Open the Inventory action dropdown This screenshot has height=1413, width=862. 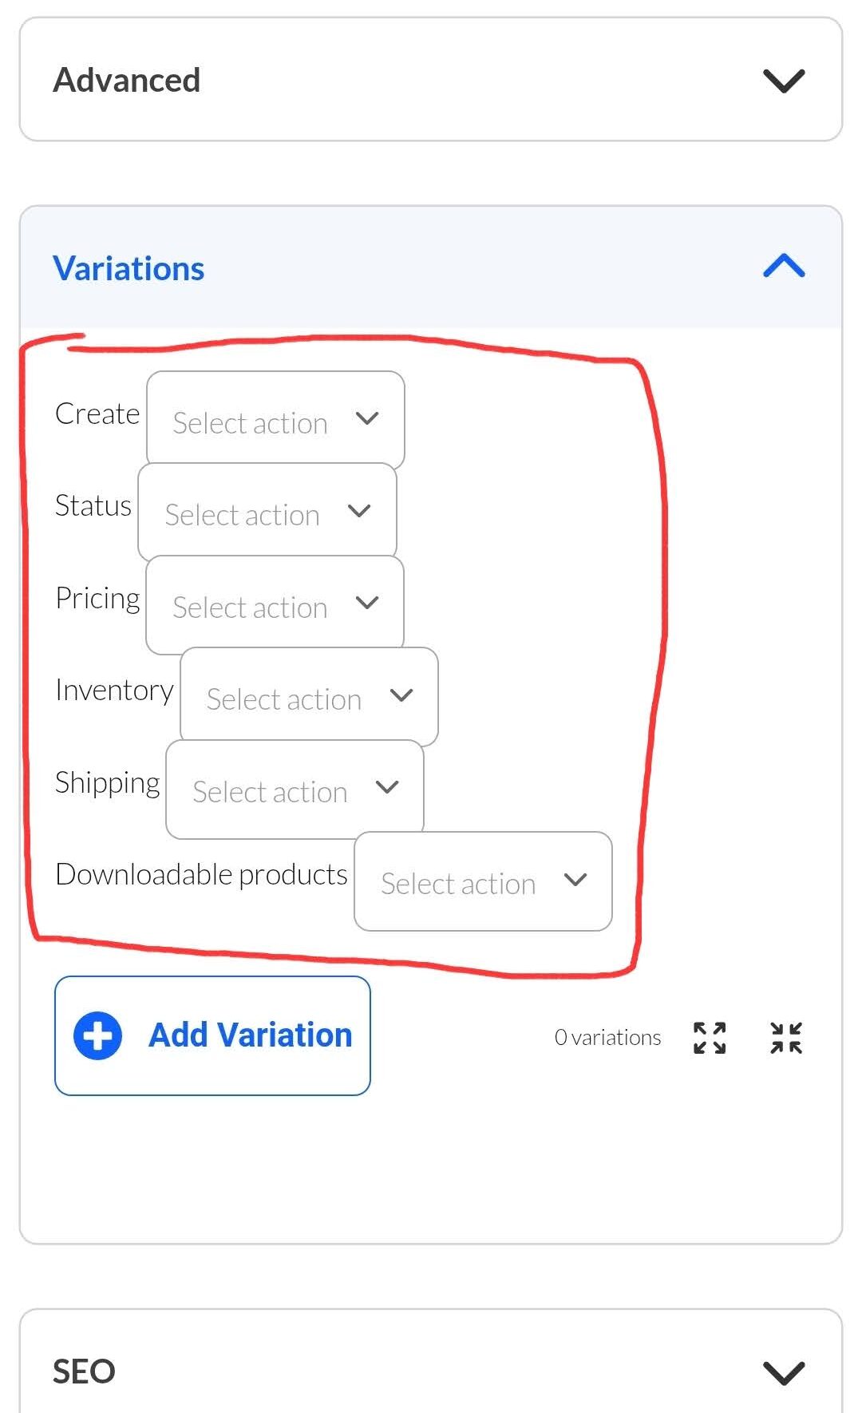[x=309, y=697]
